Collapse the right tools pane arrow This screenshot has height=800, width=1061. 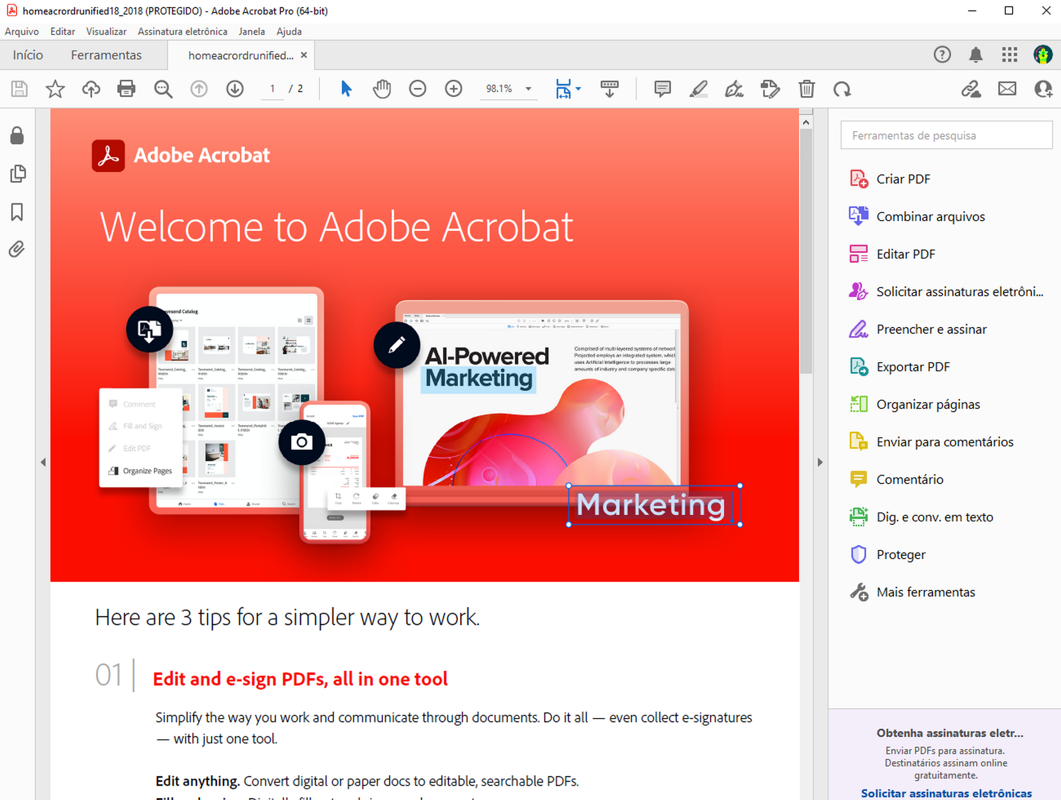(x=820, y=462)
